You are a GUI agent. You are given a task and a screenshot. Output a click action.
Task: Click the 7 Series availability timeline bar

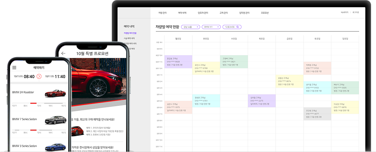(x=39, y=130)
